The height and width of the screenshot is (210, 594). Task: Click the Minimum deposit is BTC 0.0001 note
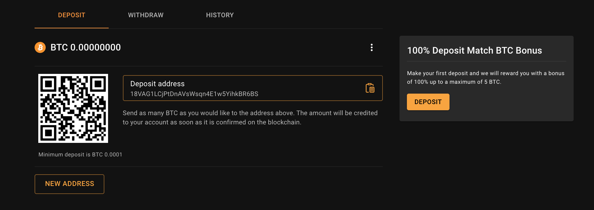(x=80, y=155)
